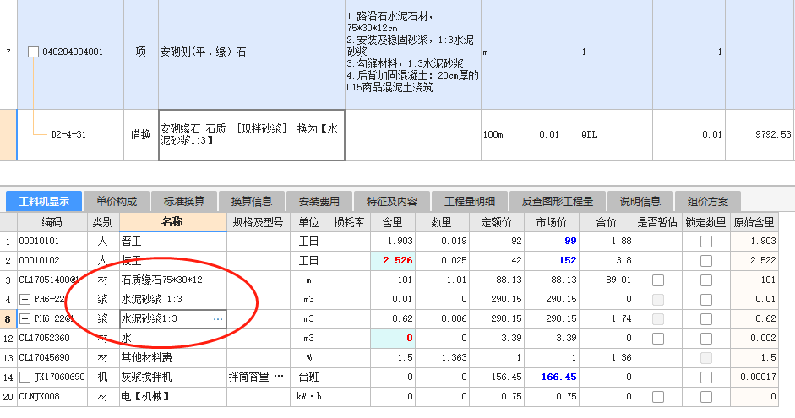Viewport: 795px width, 418px height.
Task: Open the 反查图形工程量 tab
Action: click(x=558, y=201)
